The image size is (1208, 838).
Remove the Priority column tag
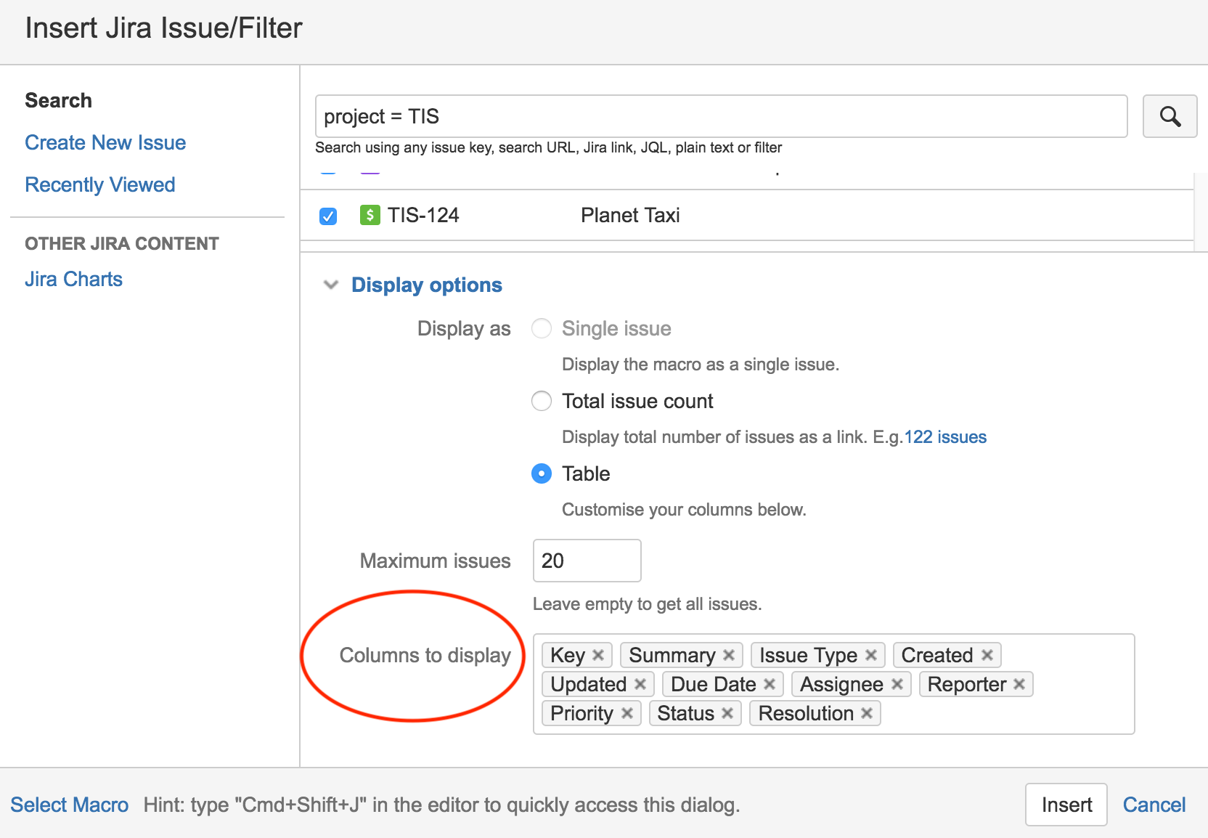627,712
